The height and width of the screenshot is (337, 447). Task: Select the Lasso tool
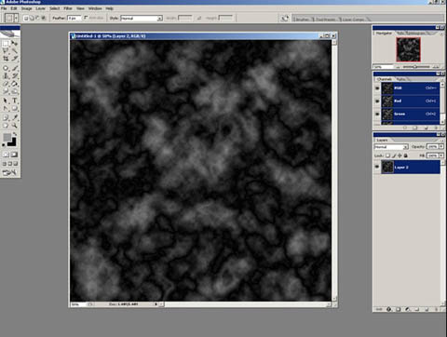tap(6, 50)
